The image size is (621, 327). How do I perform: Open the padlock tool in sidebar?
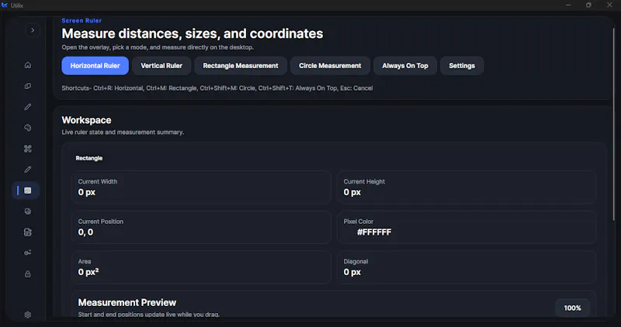click(28, 274)
